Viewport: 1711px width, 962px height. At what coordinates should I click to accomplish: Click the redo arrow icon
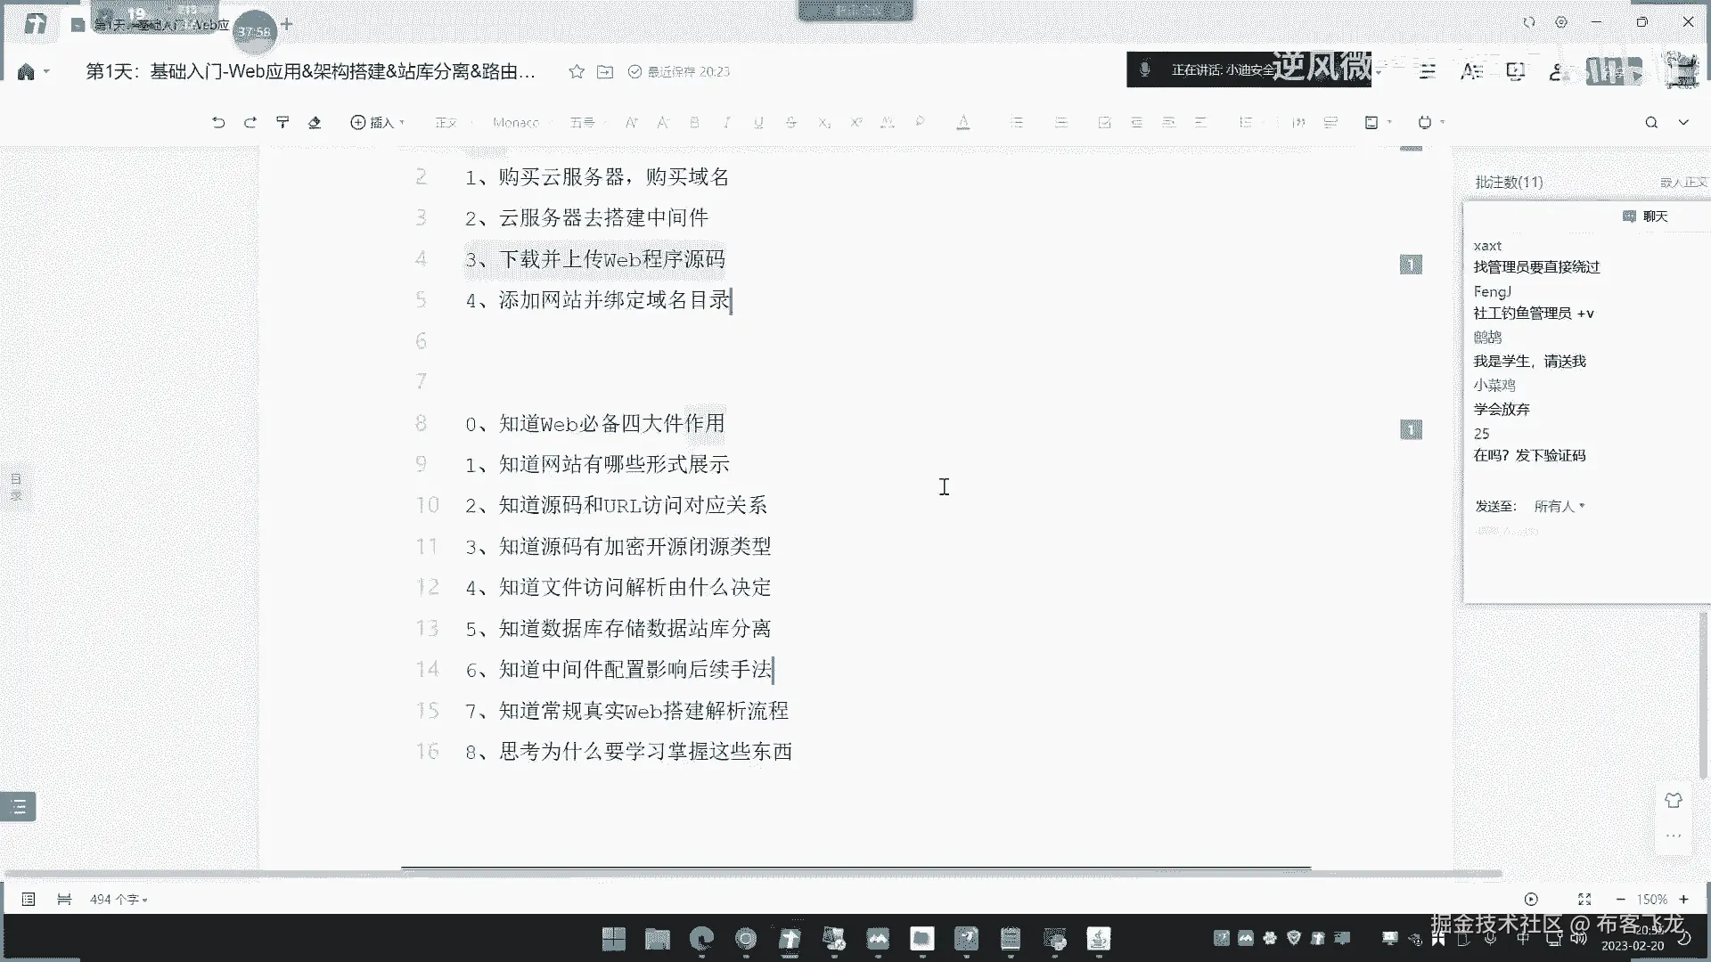(250, 122)
